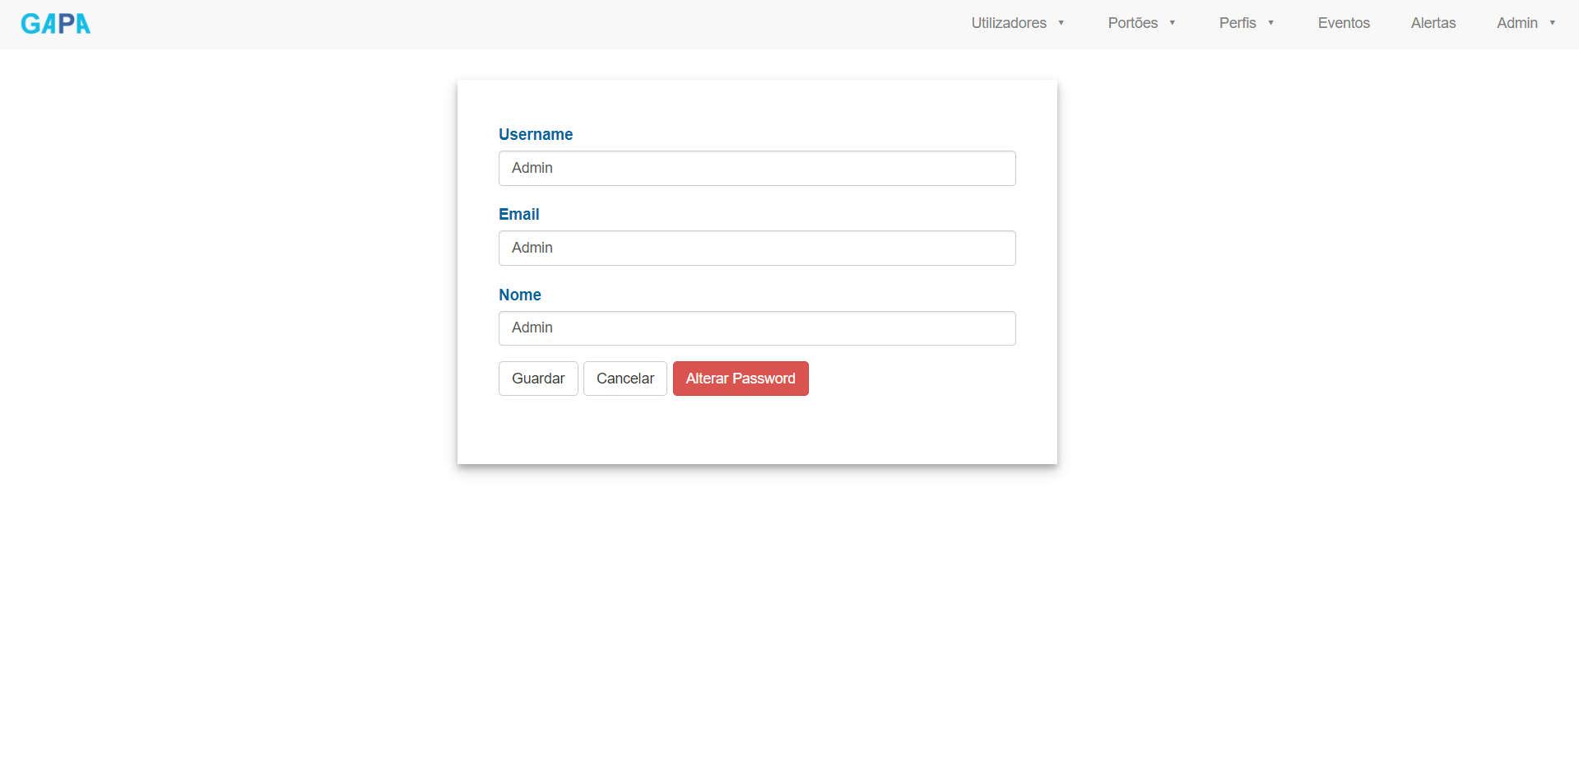Viewport: 1579px width, 776px height.
Task: Save changes with the Guardar button
Action: point(538,379)
